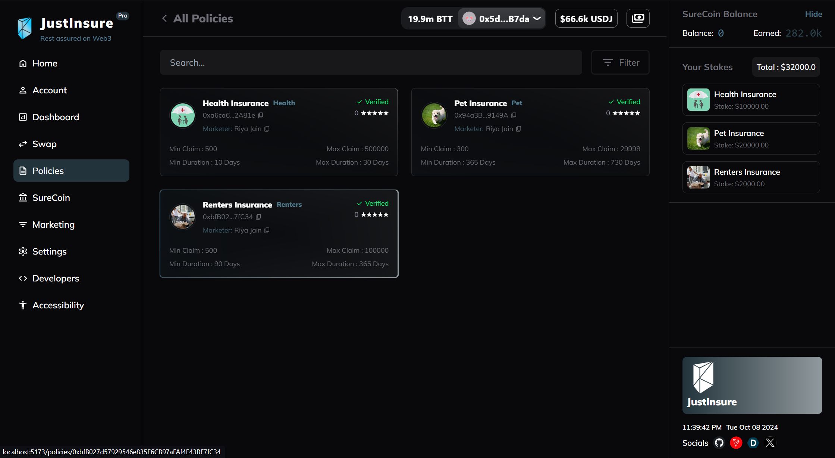Open the Renters Insurance policy card
The width and height of the screenshot is (835, 458).
(x=279, y=234)
